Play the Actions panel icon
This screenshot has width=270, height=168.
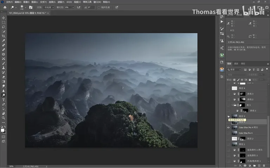pos(222,22)
